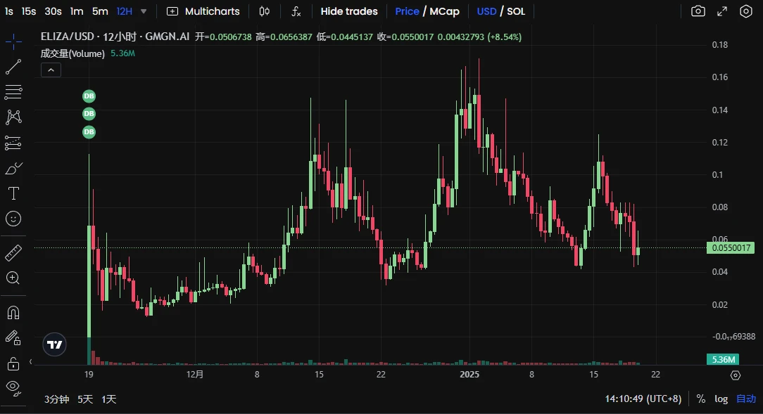Screen dimensions: 763x414
Task: Select the text annotation tool
Action: pos(13,193)
